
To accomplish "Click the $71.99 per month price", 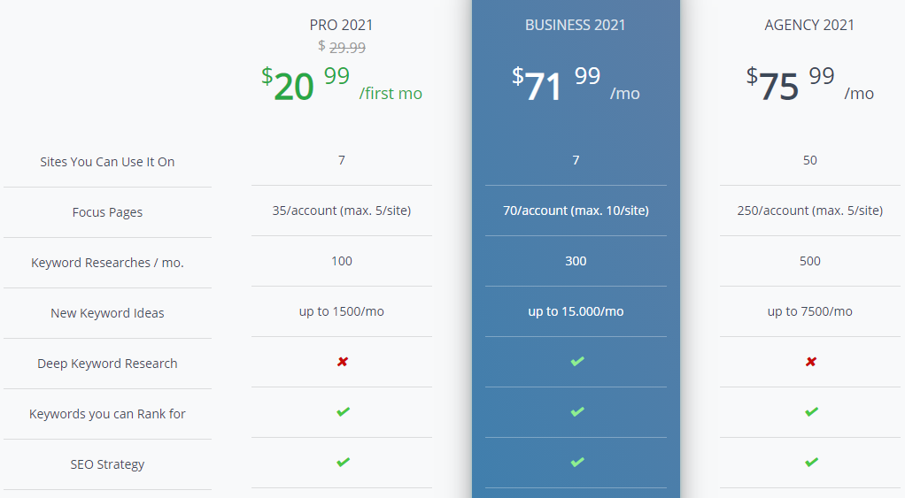I will pos(576,84).
